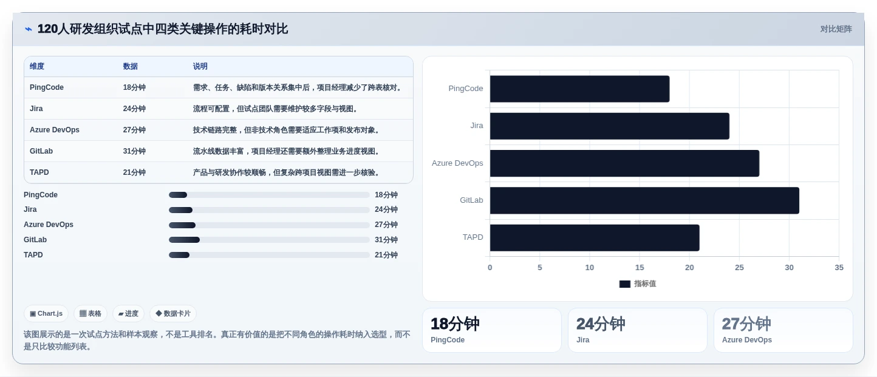Click the Jira description about 字段与视图
Screen dimensions: 877x377
277,109
